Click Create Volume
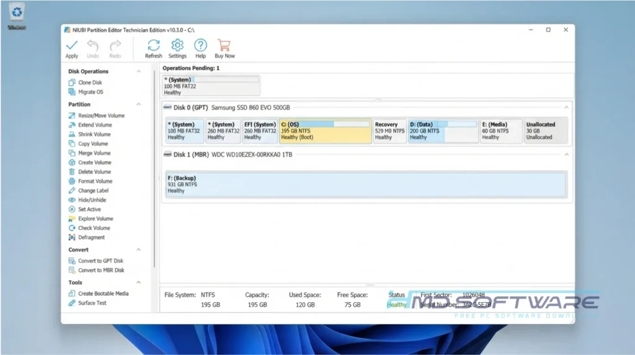Image resolution: width=635 pixels, height=355 pixels. (90, 162)
